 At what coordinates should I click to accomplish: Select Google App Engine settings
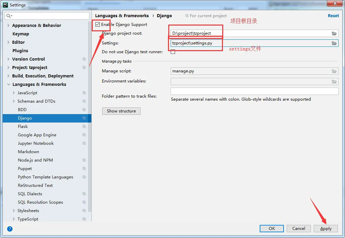click(x=37, y=135)
